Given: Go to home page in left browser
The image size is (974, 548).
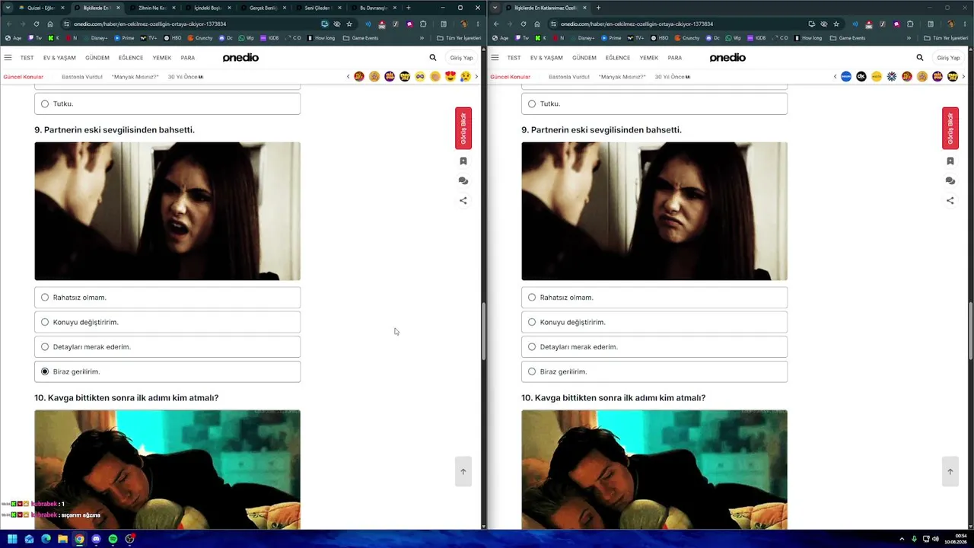Looking at the screenshot, I should (50, 24).
